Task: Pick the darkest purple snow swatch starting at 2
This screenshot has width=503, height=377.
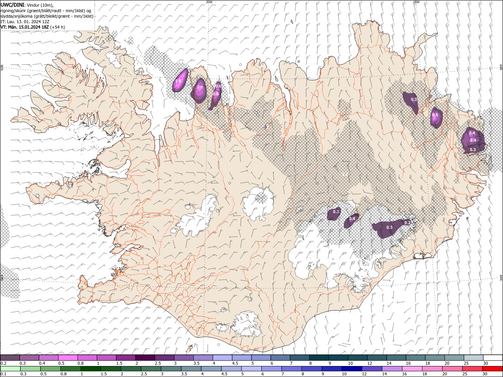Action: coord(145,358)
